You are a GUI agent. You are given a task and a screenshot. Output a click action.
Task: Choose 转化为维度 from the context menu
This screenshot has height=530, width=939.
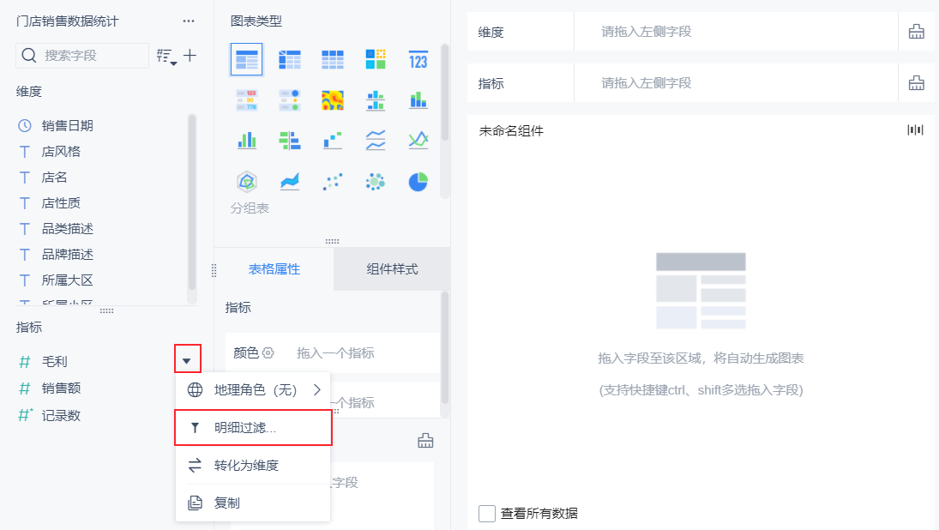pyautogui.click(x=253, y=466)
